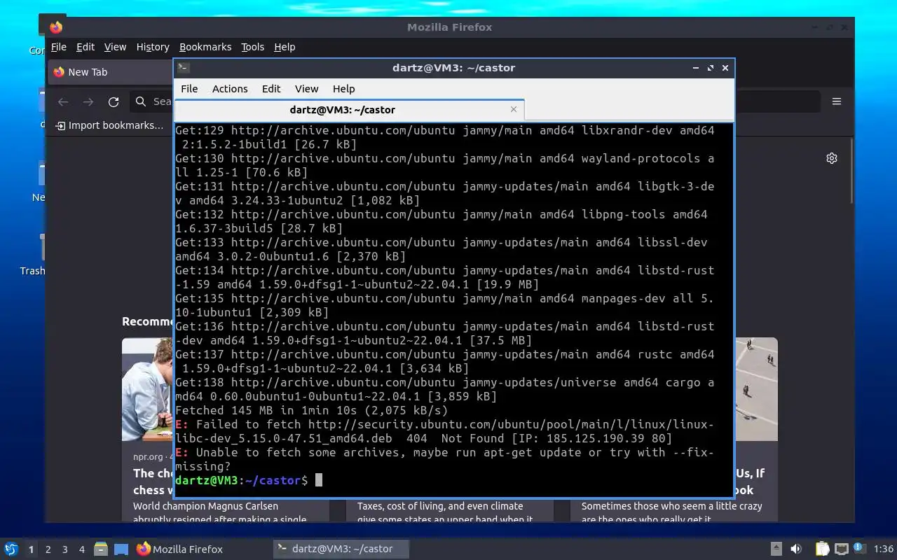Click the '404 Not Found' error text
The width and height of the screenshot is (897, 560).
pos(455,438)
